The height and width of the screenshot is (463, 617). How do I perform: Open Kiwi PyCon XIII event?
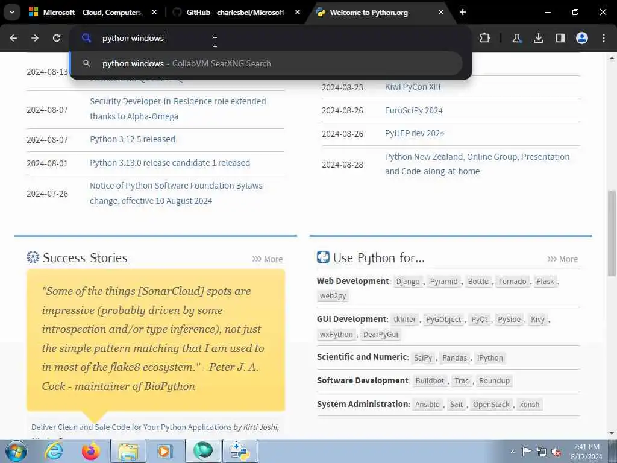coord(412,87)
